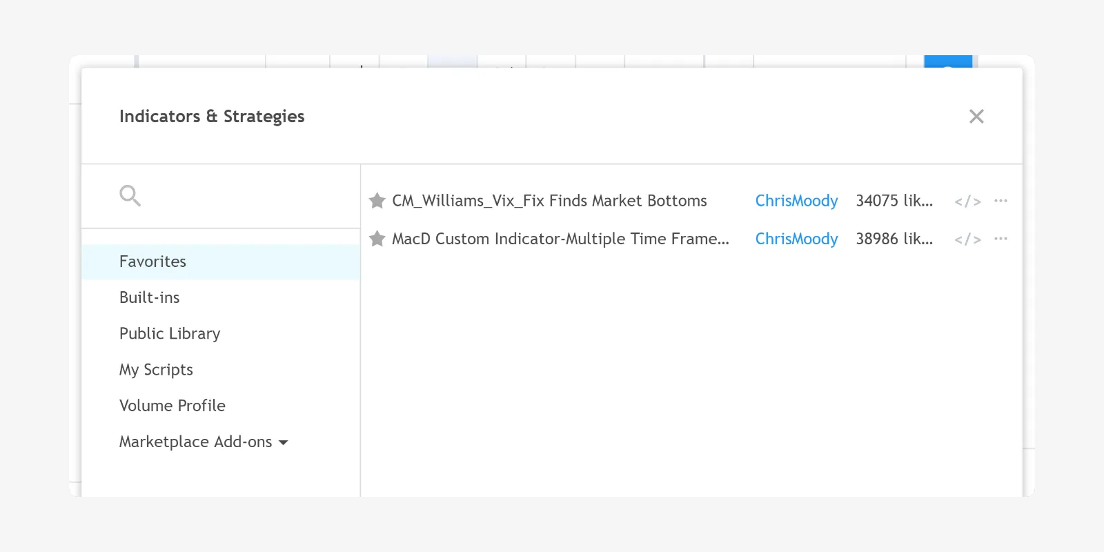Add CM_Williams_Vix_Fix Finds Market Bottoms indicator

point(549,201)
